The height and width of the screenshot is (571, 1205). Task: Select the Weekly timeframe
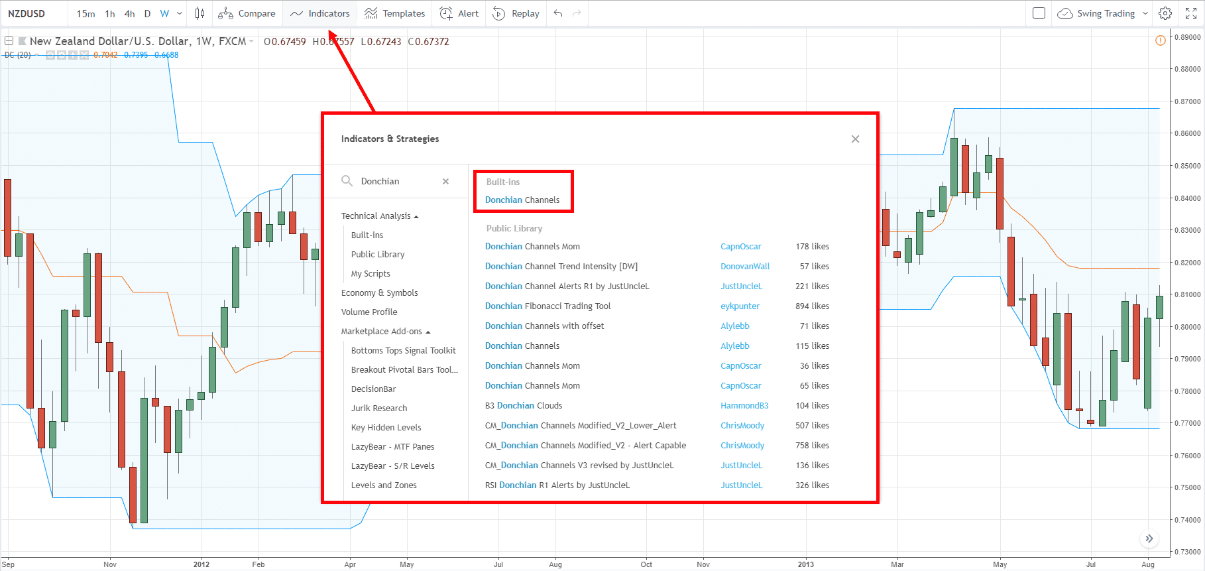[164, 13]
